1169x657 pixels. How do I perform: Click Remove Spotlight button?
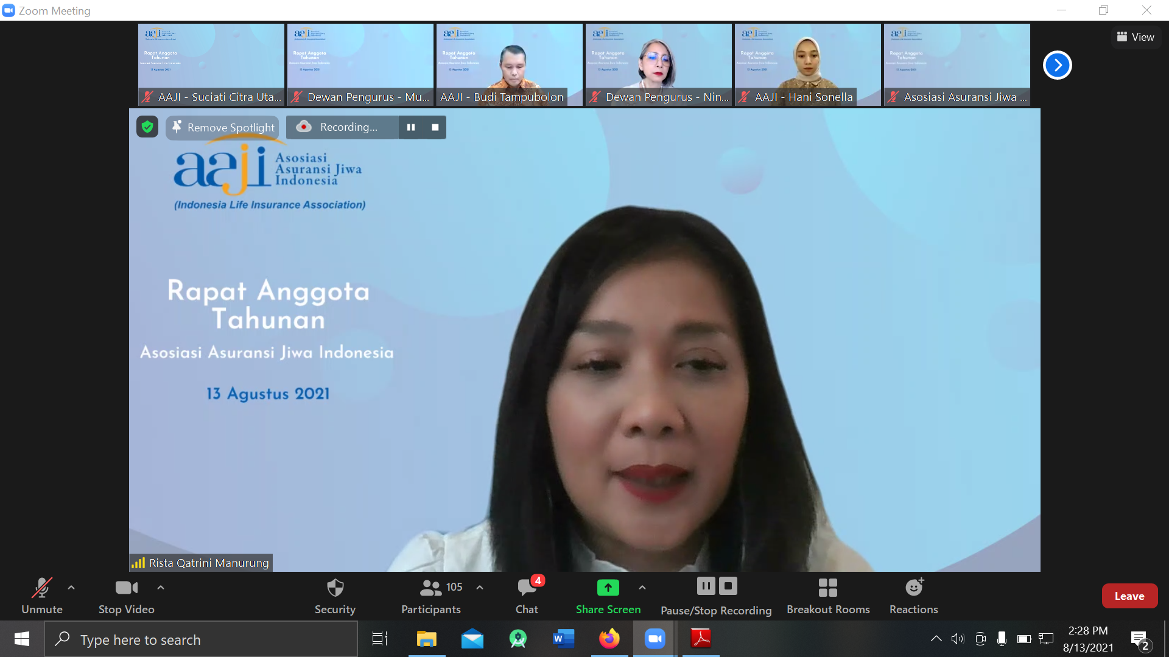pos(223,127)
